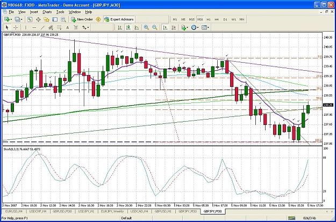The height and width of the screenshot is (222, 336).
Task: Open the Help menu
Action: tap(89, 12)
